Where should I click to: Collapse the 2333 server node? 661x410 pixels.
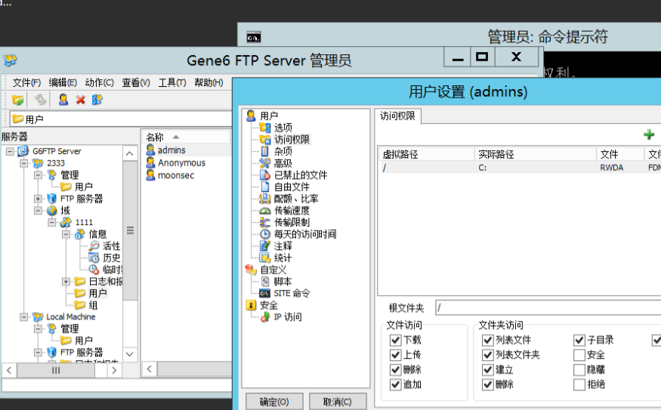pos(23,162)
